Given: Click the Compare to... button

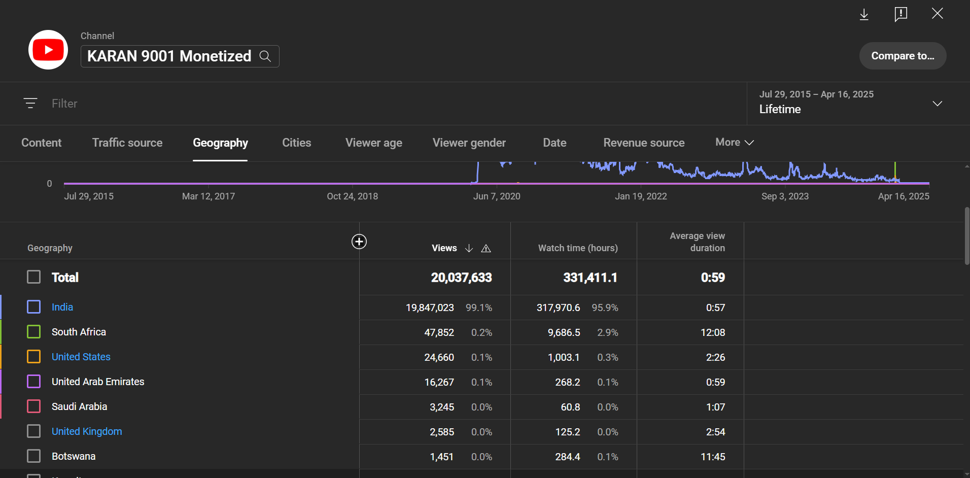Looking at the screenshot, I should 903,56.
